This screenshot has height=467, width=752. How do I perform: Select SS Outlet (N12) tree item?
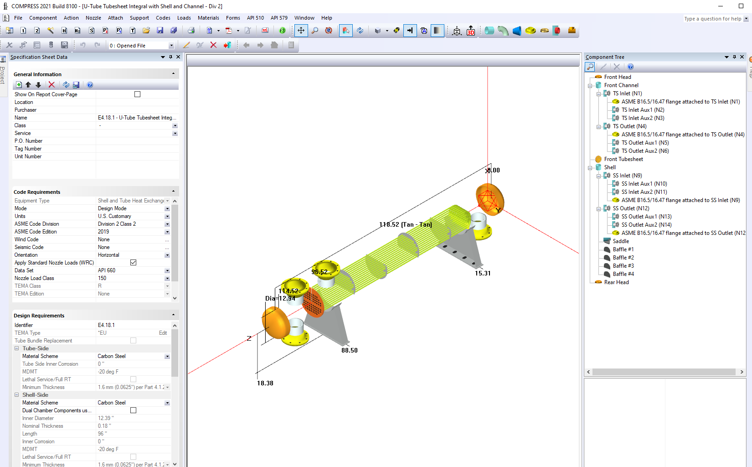click(631, 208)
